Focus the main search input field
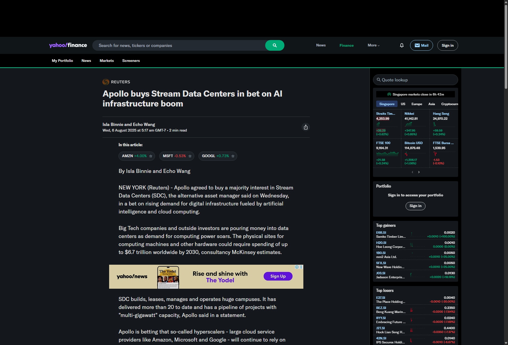 [179, 45]
